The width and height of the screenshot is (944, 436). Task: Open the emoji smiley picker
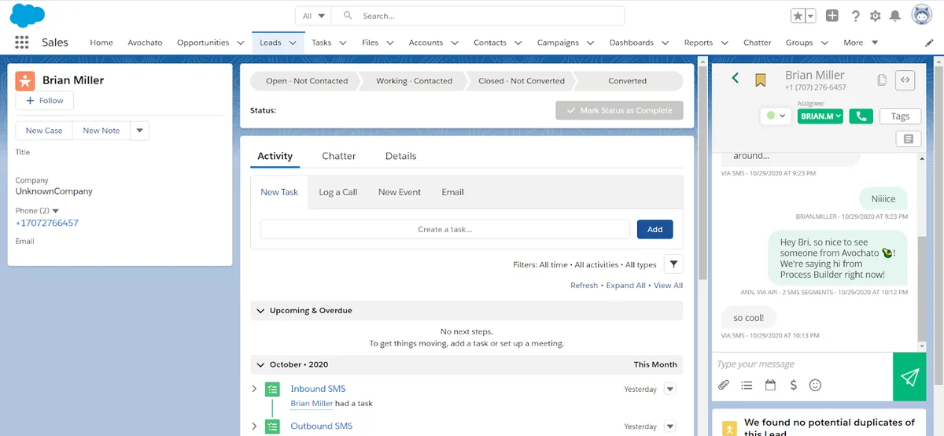815,385
